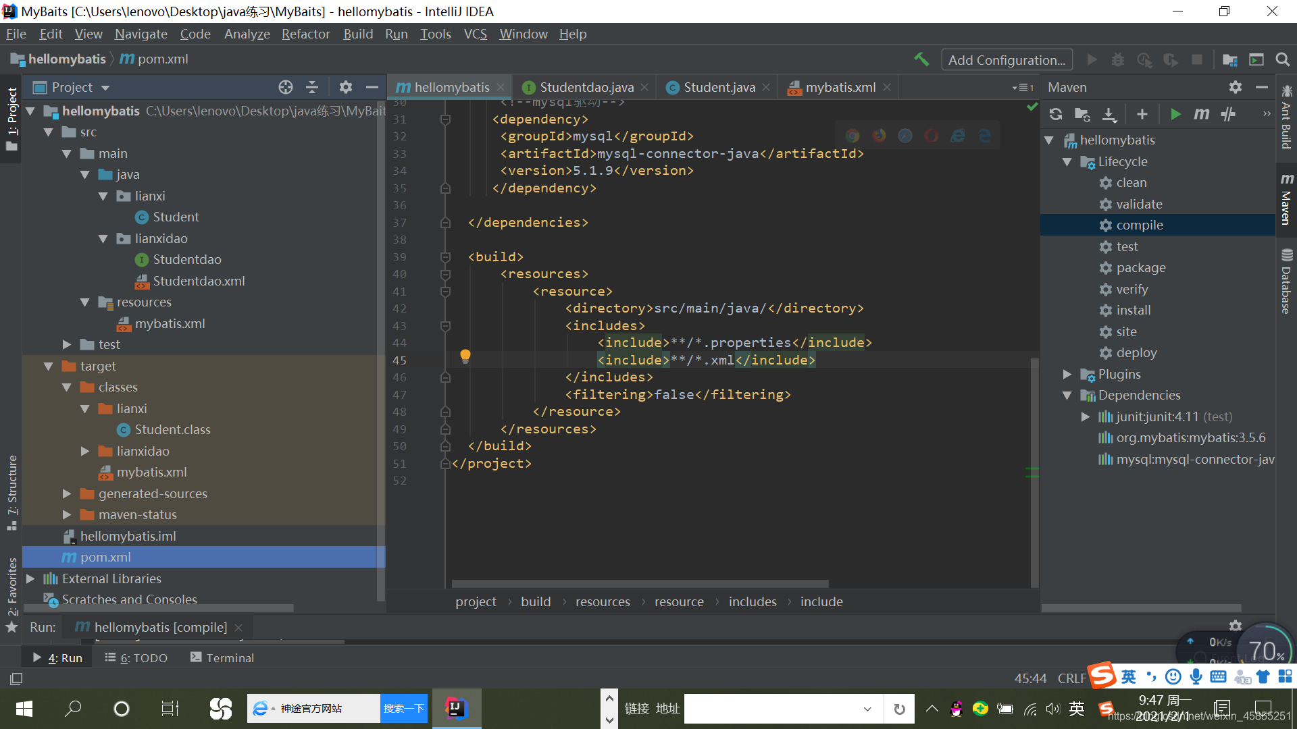Select the clean lifecycle goal
Screen dimensions: 1297x729
pos(1131,183)
